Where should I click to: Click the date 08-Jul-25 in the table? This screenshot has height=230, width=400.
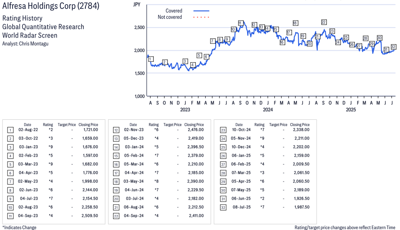(242, 207)
